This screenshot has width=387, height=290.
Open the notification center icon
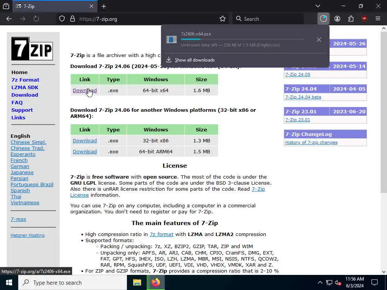point(375,282)
